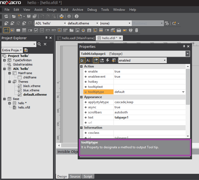Click the Save icon in toolbar
199x180 pixels.
tap(29, 16)
